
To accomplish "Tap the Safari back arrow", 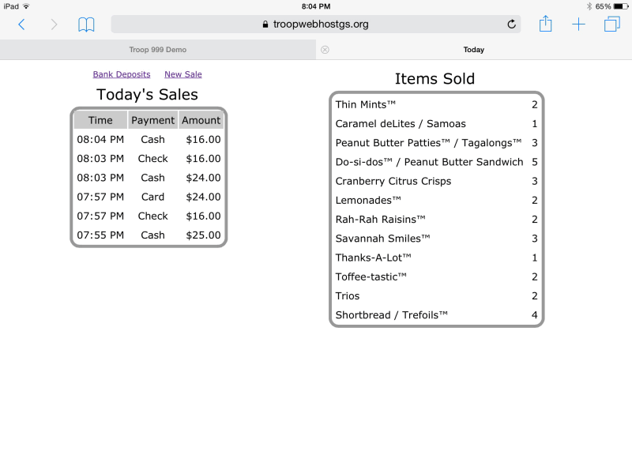I will (22, 24).
